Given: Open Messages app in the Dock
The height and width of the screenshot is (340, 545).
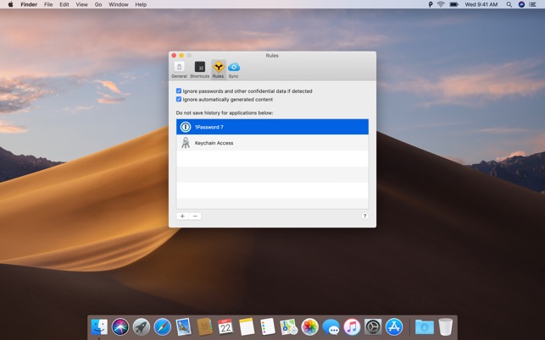Looking at the screenshot, I should 331,326.
